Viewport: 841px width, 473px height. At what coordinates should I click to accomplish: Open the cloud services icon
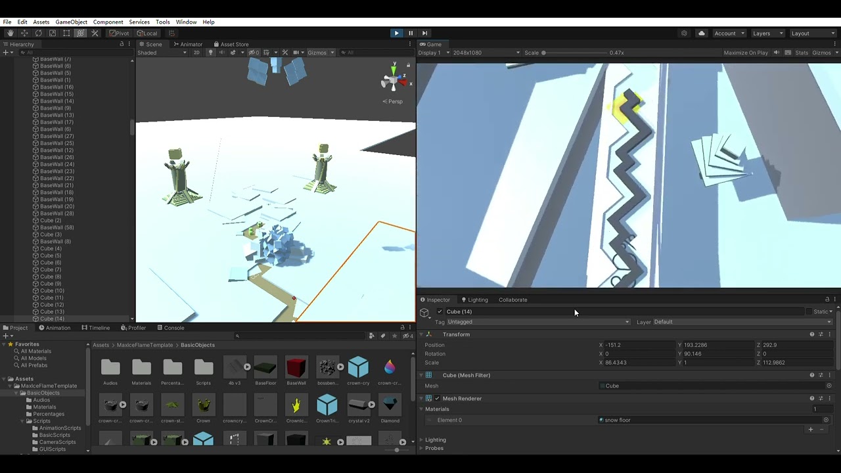tap(701, 33)
